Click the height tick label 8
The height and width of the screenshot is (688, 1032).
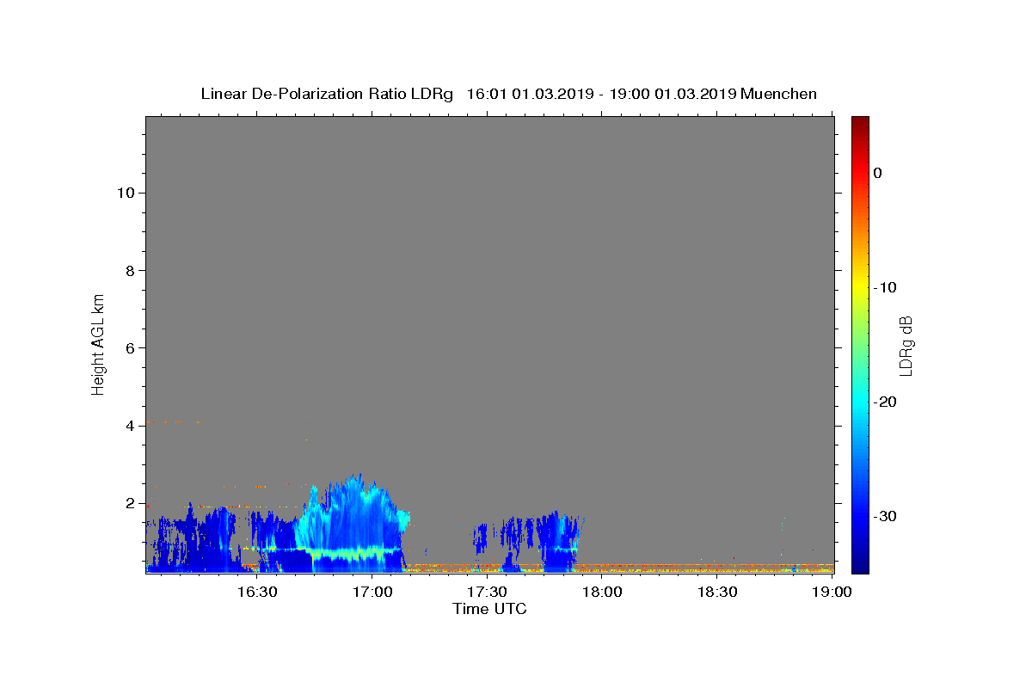point(131,271)
